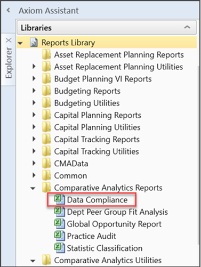Viewport: 201px width, 267px height.
Task: Click Excel icon of Dept Peer Group Fit Analysis
Action: pyautogui.click(x=60, y=212)
